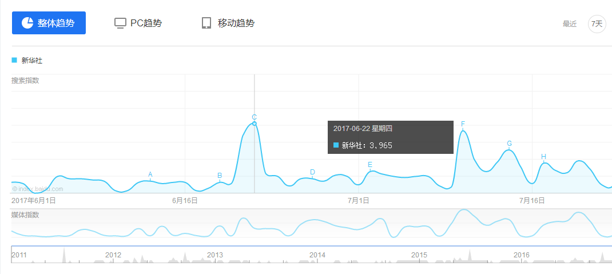Click 2013 on the bottom timeline range

(215, 255)
